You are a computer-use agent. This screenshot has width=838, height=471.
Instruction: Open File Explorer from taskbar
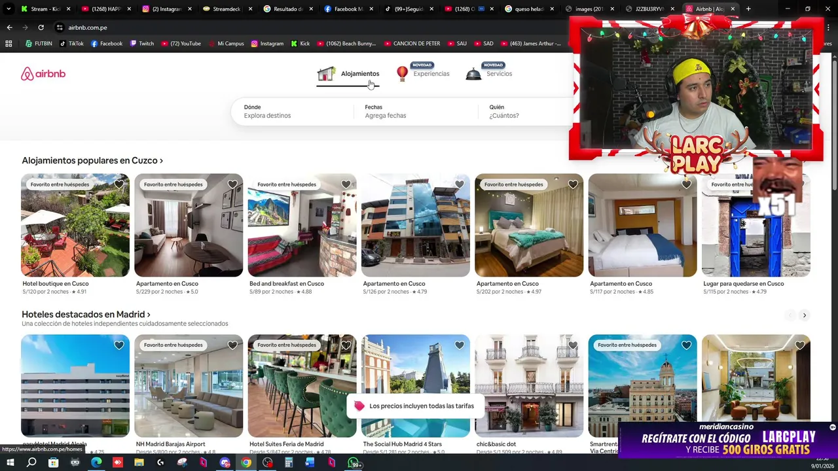point(139,463)
